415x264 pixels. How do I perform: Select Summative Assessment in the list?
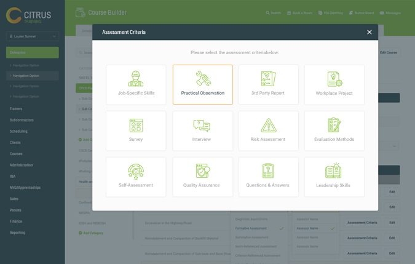[251, 238]
